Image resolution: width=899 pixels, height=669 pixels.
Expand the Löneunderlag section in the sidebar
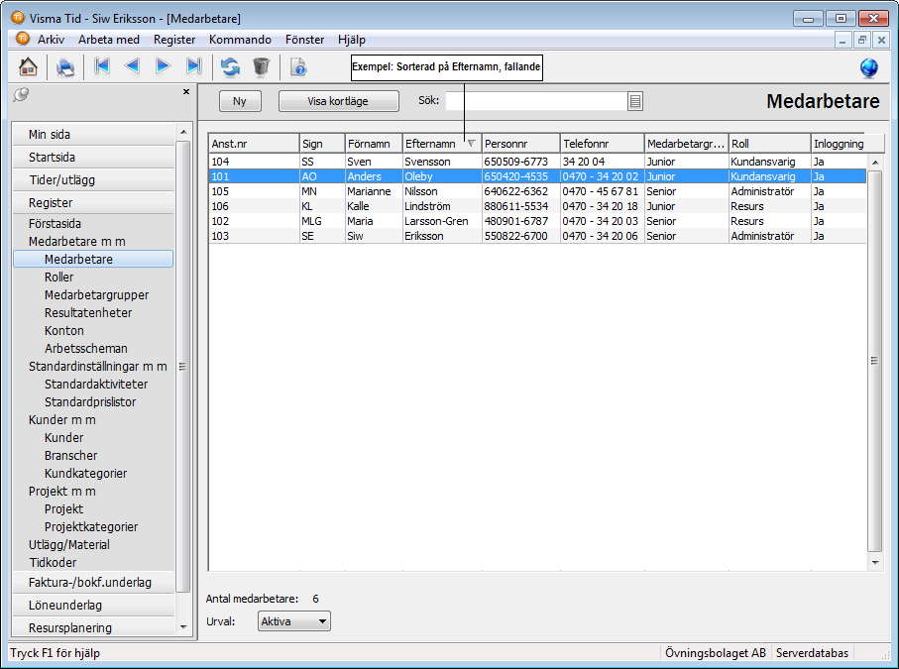93,605
